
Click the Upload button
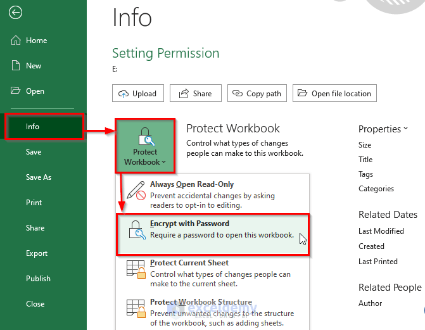(x=138, y=94)
